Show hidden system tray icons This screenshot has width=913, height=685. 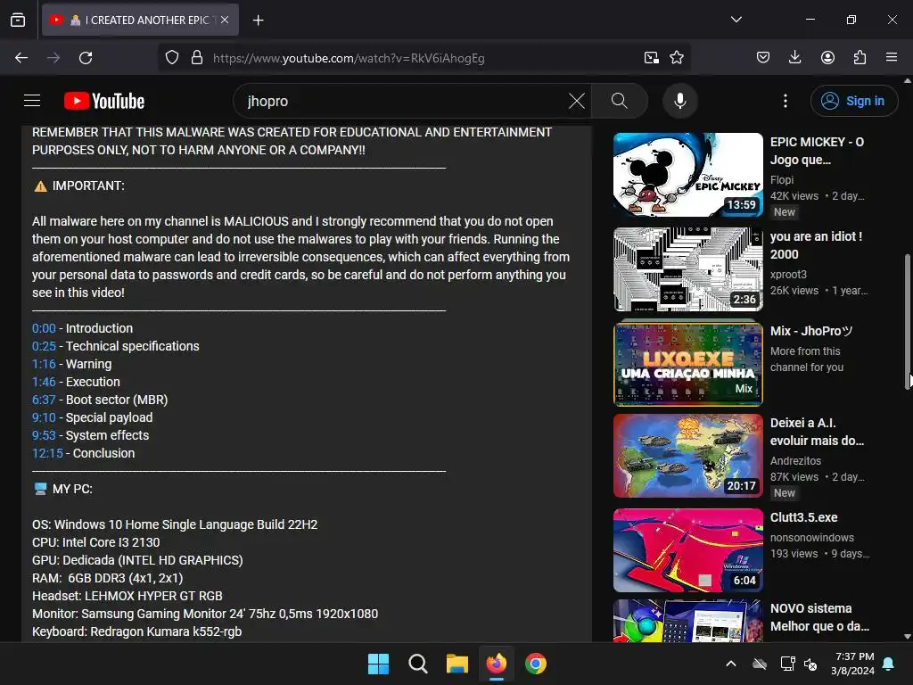[x=731, y=664]
